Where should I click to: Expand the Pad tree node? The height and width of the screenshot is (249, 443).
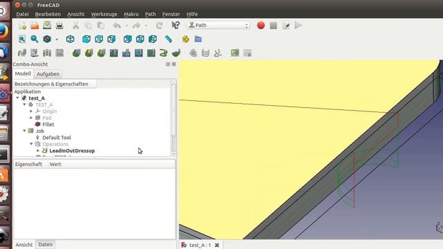(x=31, y=118)
